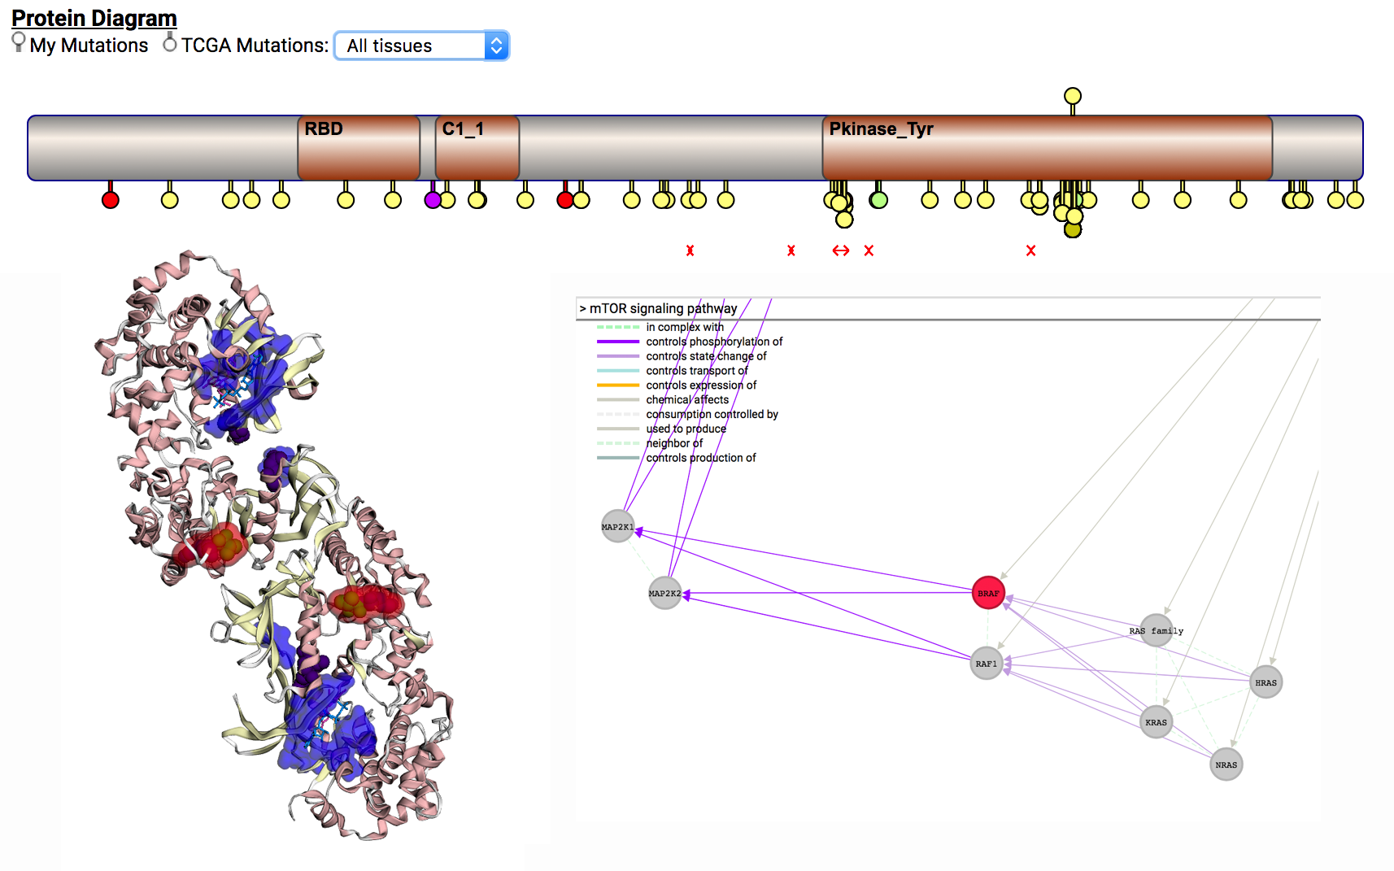Viewport: 1394px width, 871px height.
Task: Click the 'controls transport of' legend swatch
Action: point(618,371)
